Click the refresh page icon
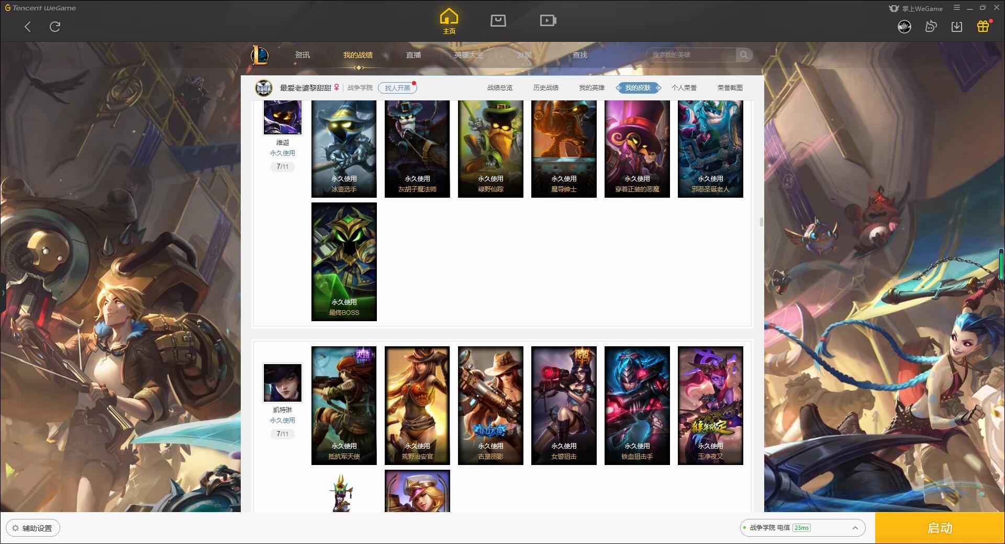 pyautogui.click(x=55, y=27)
